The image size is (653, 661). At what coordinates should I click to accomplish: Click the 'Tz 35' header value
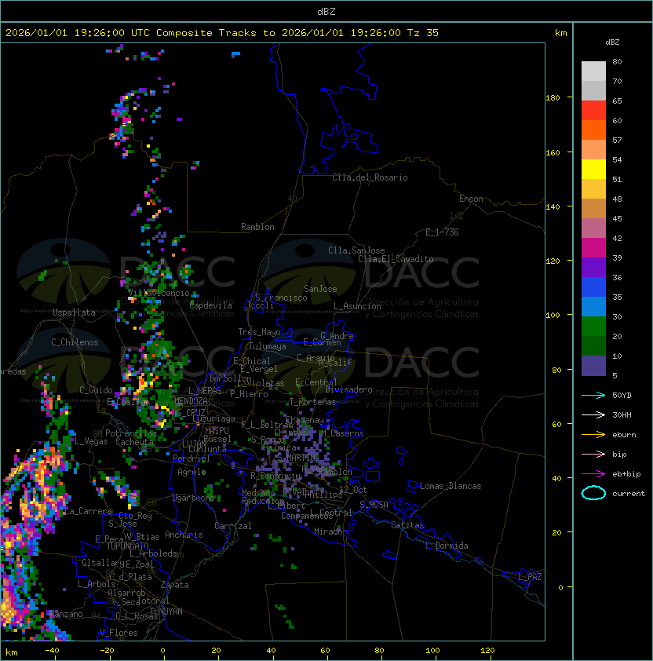point(423,33)
